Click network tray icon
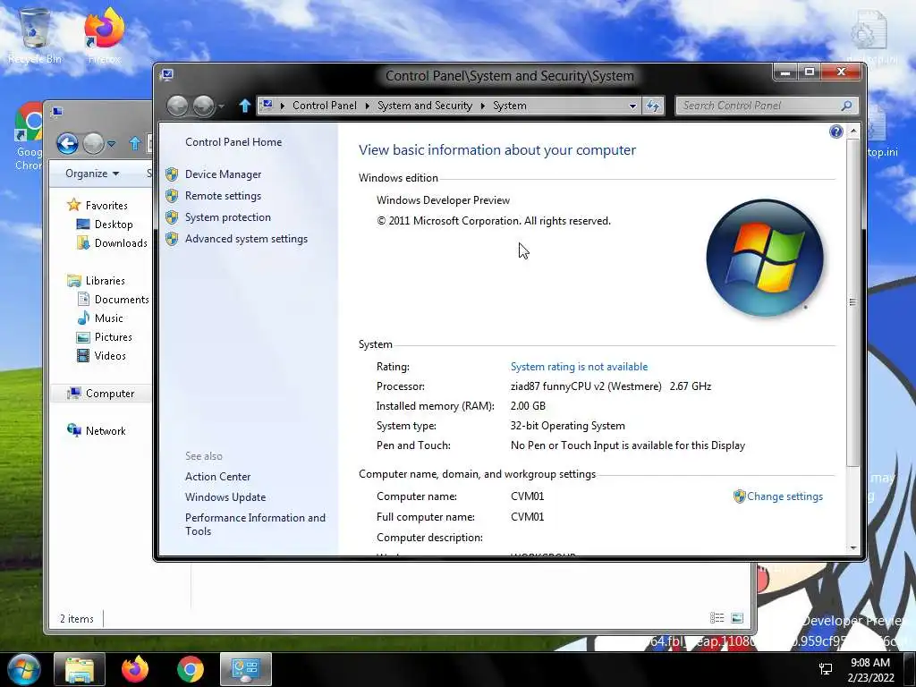This screenshot has height=687, width=916. pyautogui.click(x=826, y=669)
